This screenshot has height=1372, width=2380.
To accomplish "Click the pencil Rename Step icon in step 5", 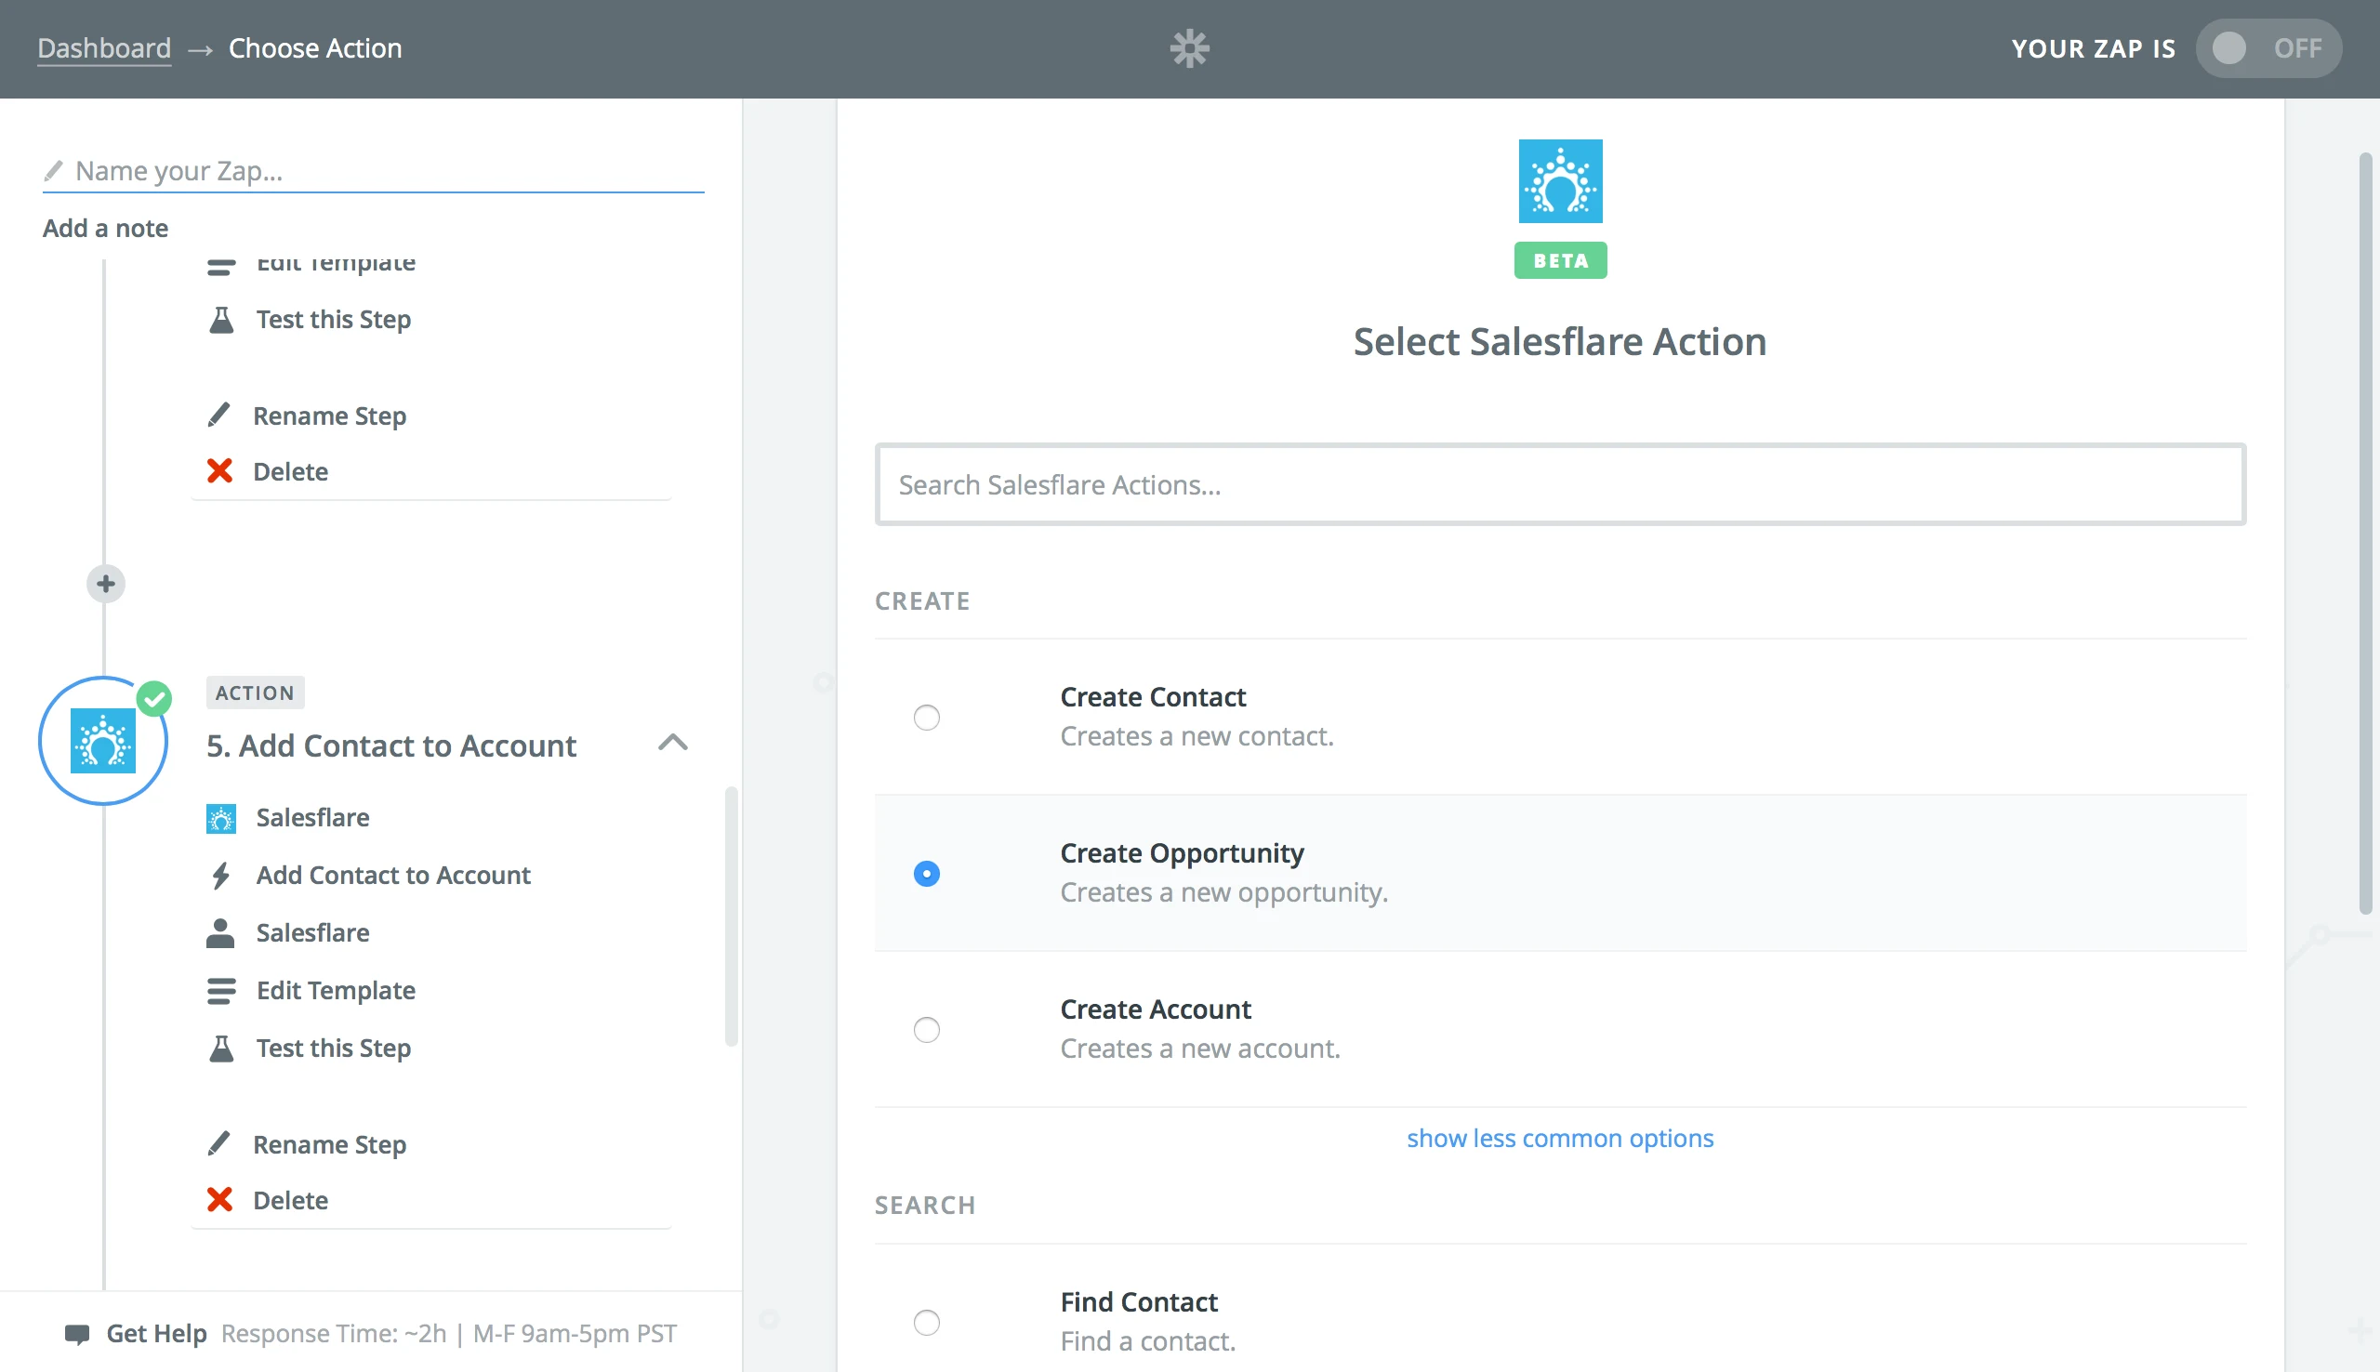I will tap(218, 1143).
